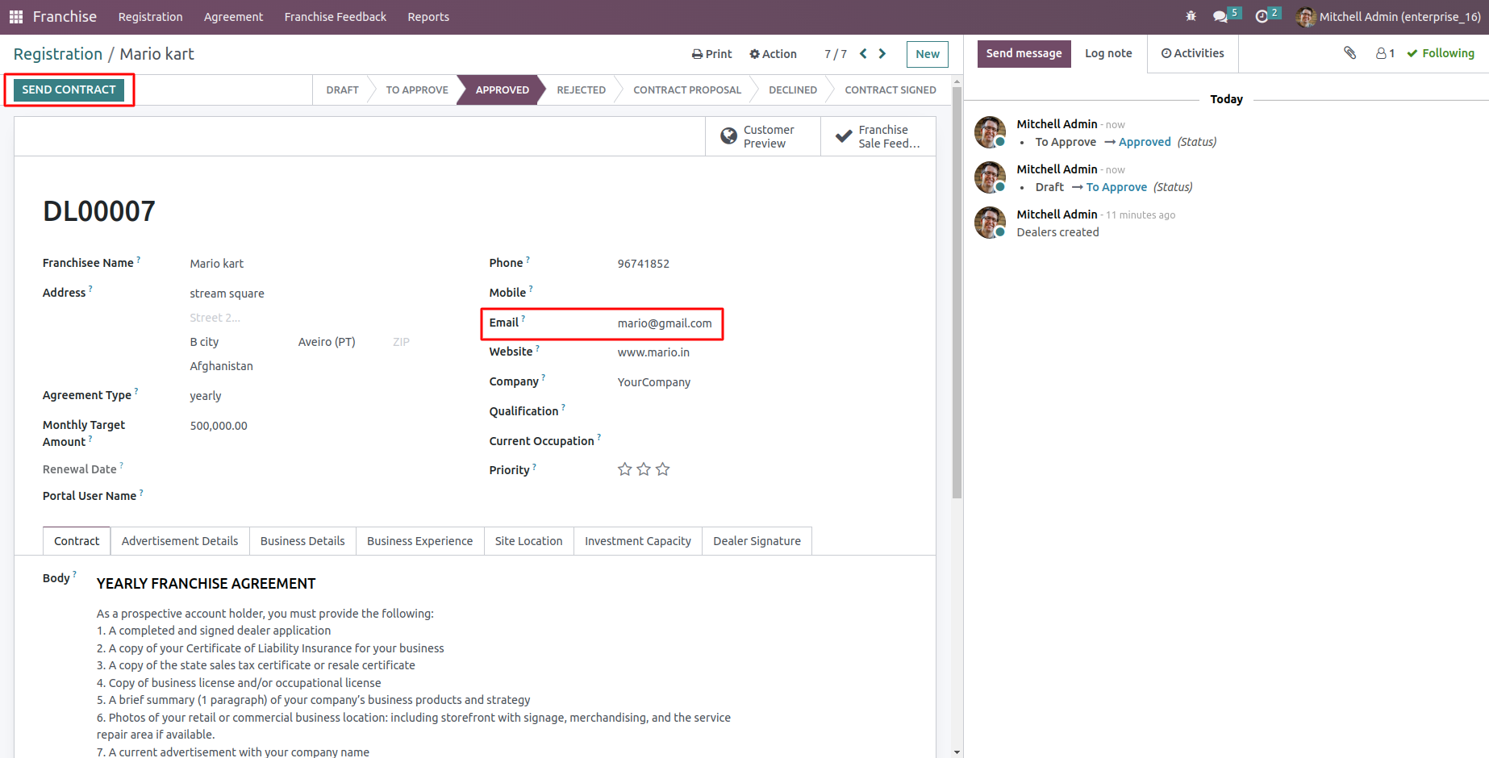Open the conversations chat icon
Image resolution: width=1489 pixels, height=758 pixels.
tap(1220, 17)
